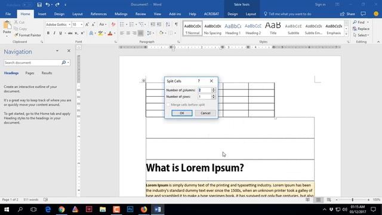Toggle Underline formatting

click(60, 33)
